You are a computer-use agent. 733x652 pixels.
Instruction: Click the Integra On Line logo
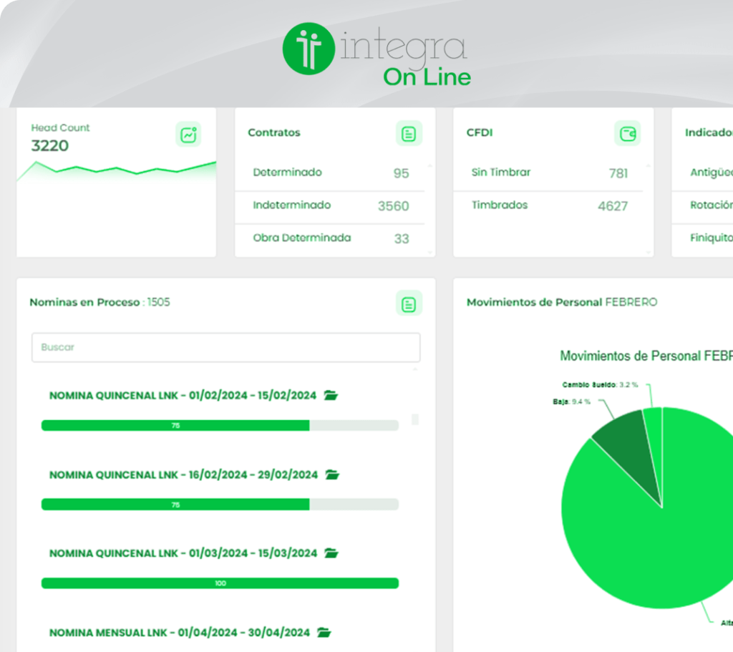tap(377, 54)
